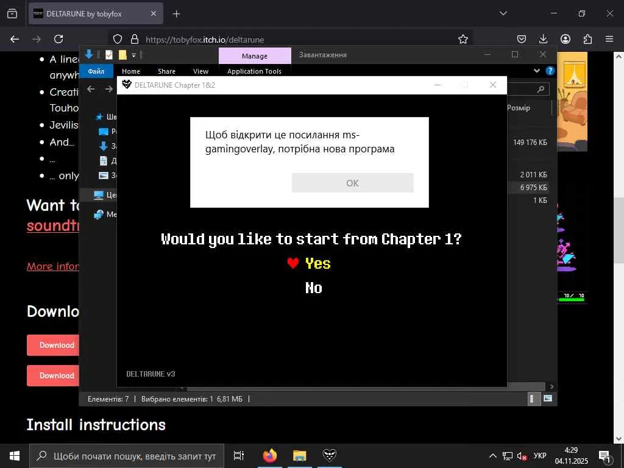This screenshot has height=468, width=624.
Task: Click the second red Download button on itch page
Action: click(53, 375)
